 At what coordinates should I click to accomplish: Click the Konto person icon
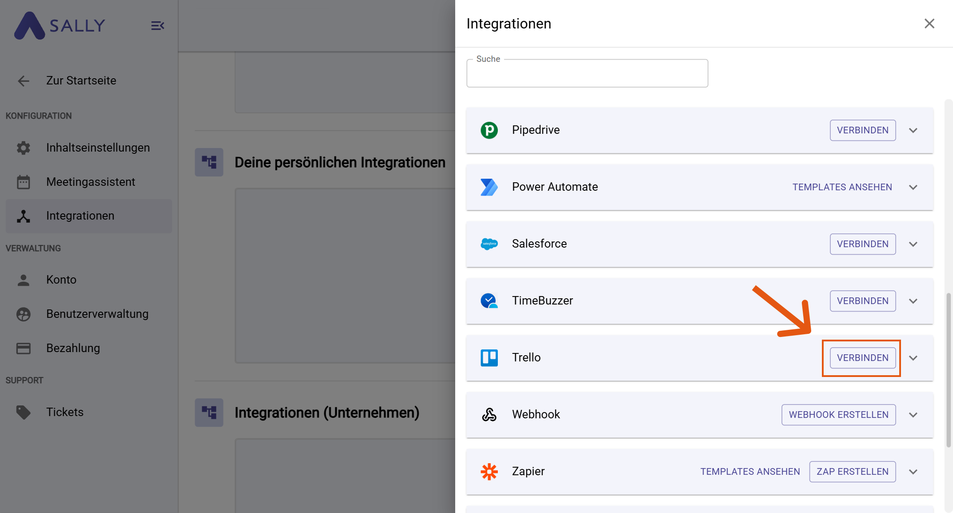click(x=24, y=280)
